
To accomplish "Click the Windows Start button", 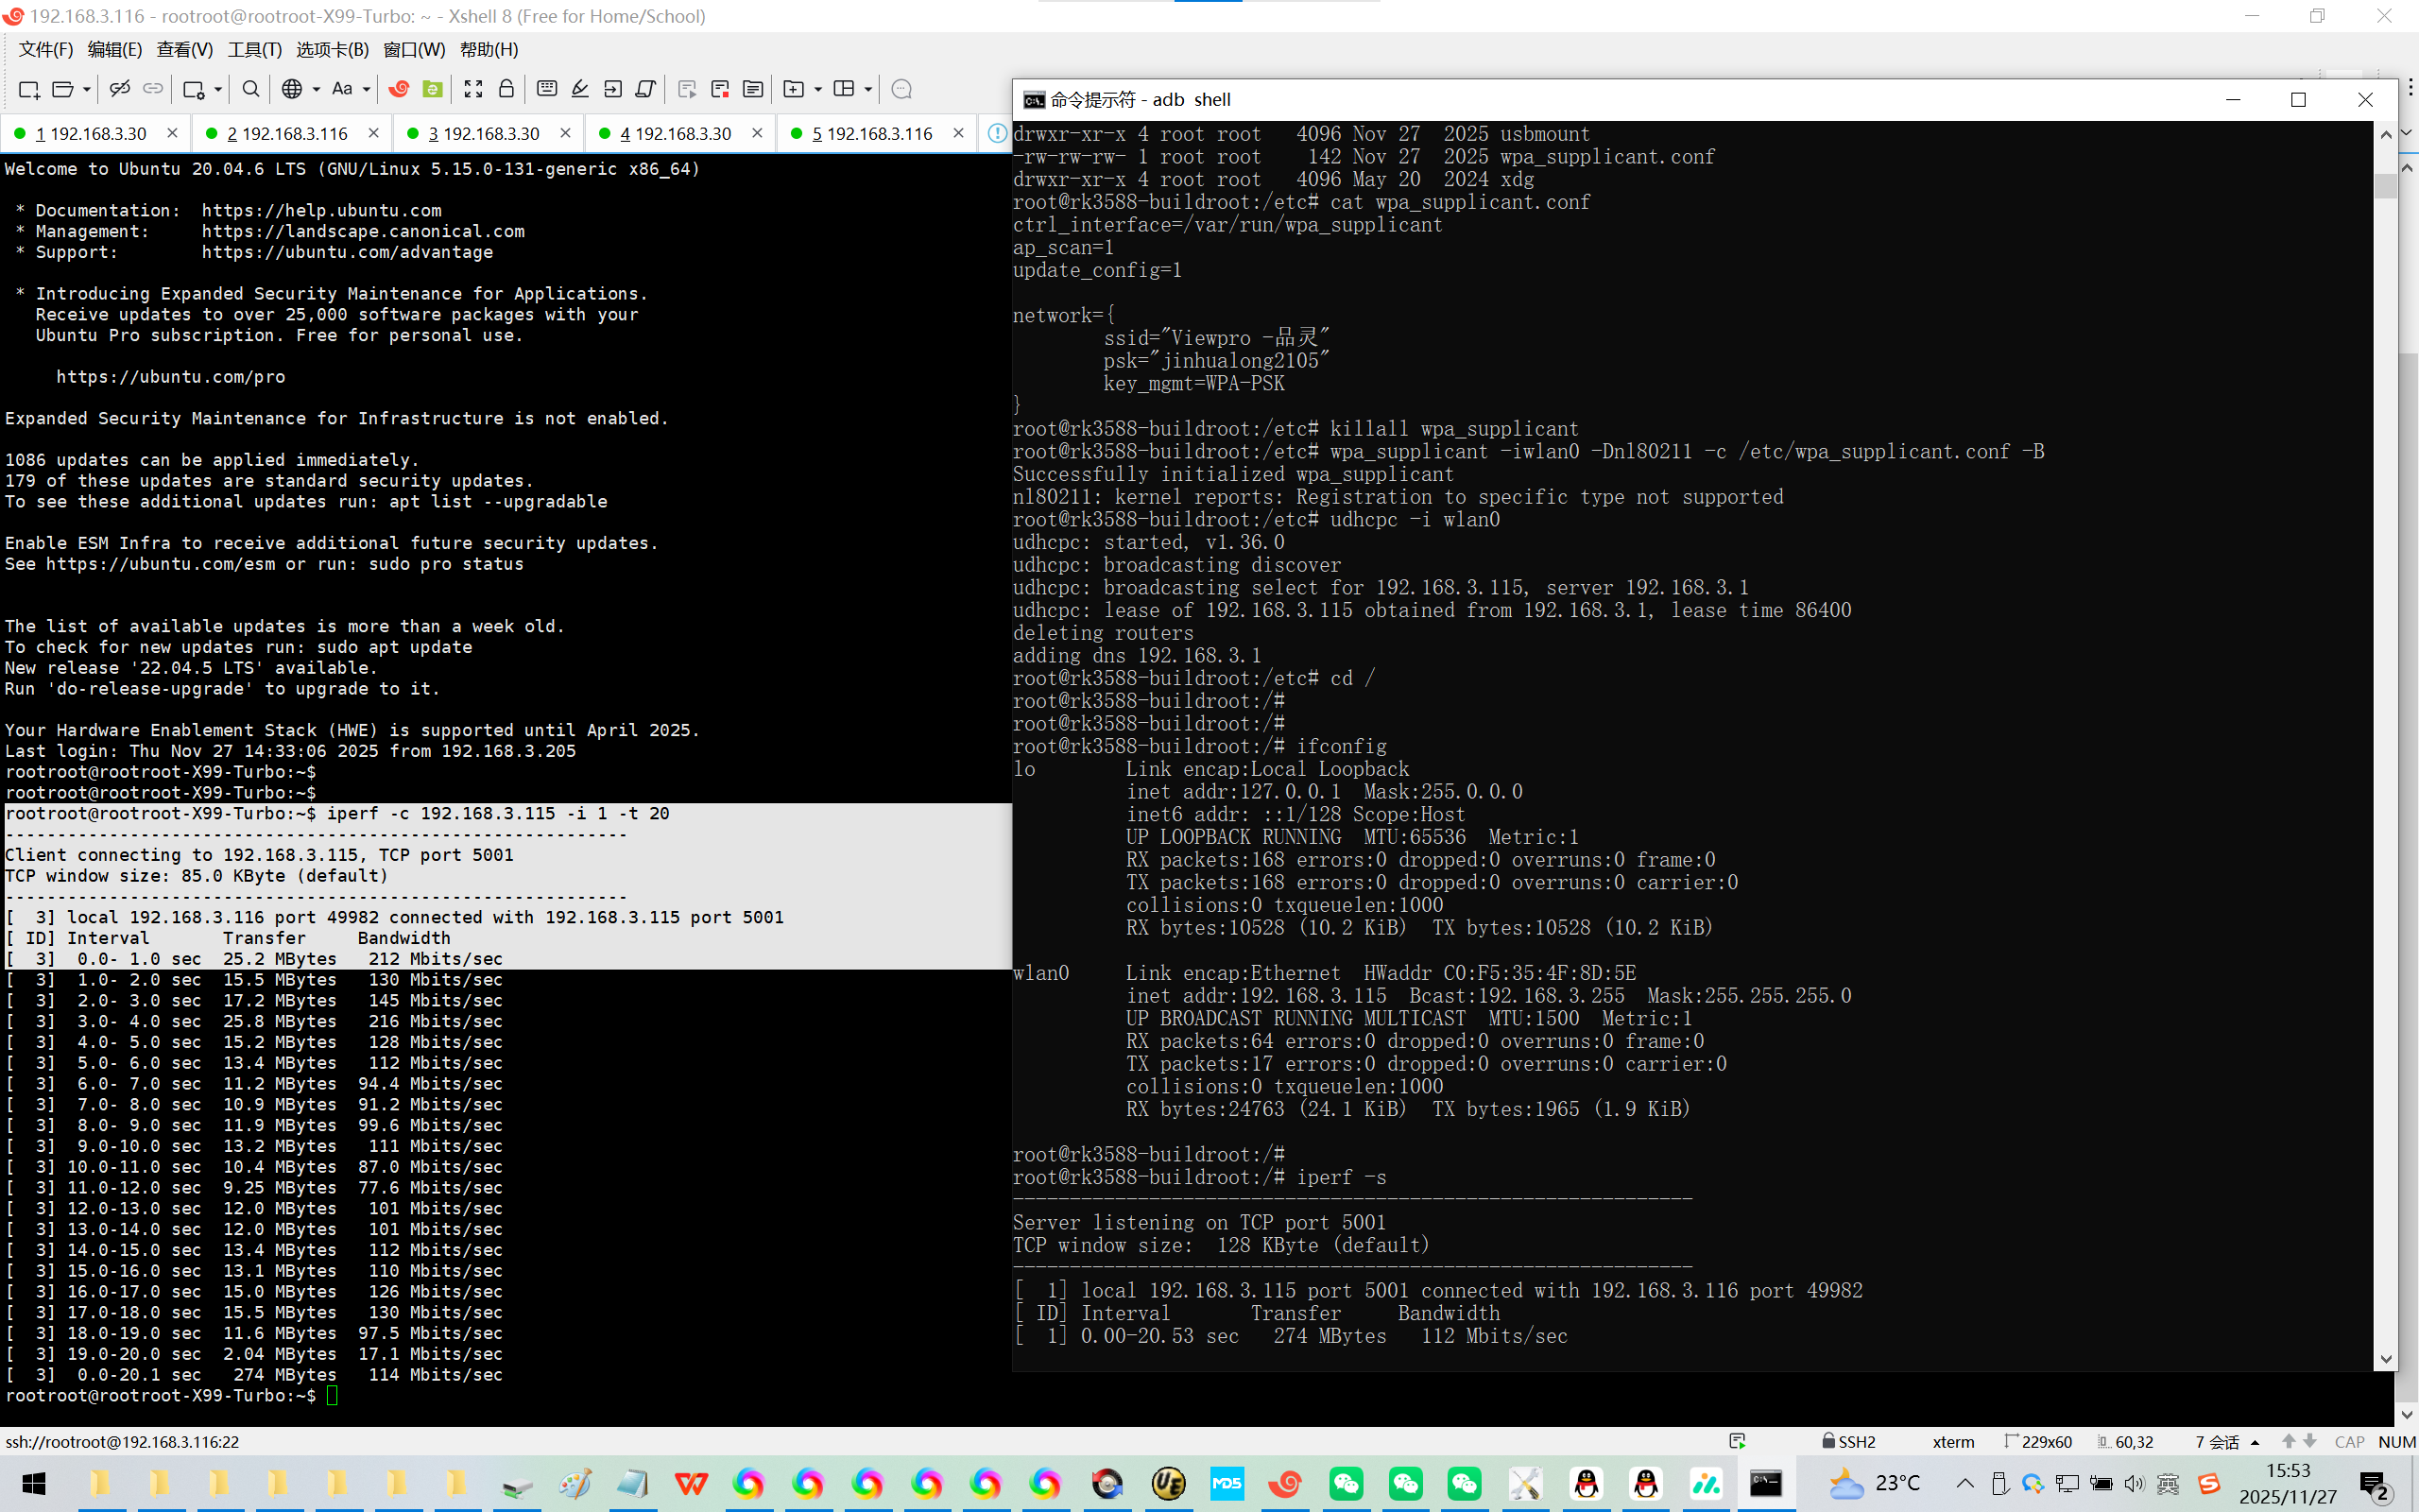I will click(34, 1483).
